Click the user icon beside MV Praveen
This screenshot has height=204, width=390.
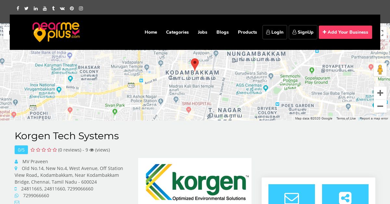16,162
